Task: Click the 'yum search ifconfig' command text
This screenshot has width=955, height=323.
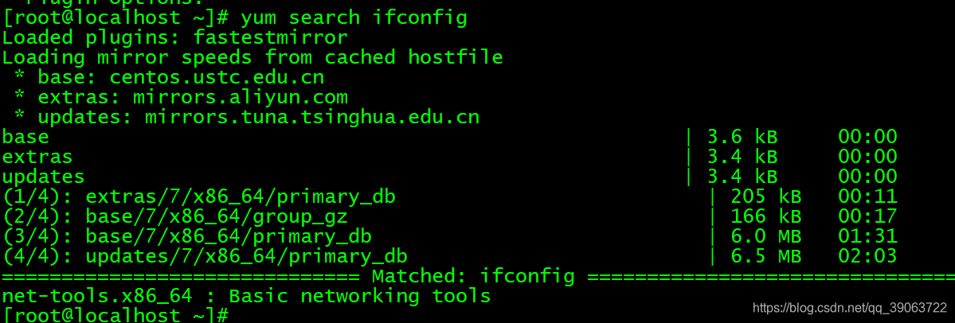Action: (x=354, y=18)
